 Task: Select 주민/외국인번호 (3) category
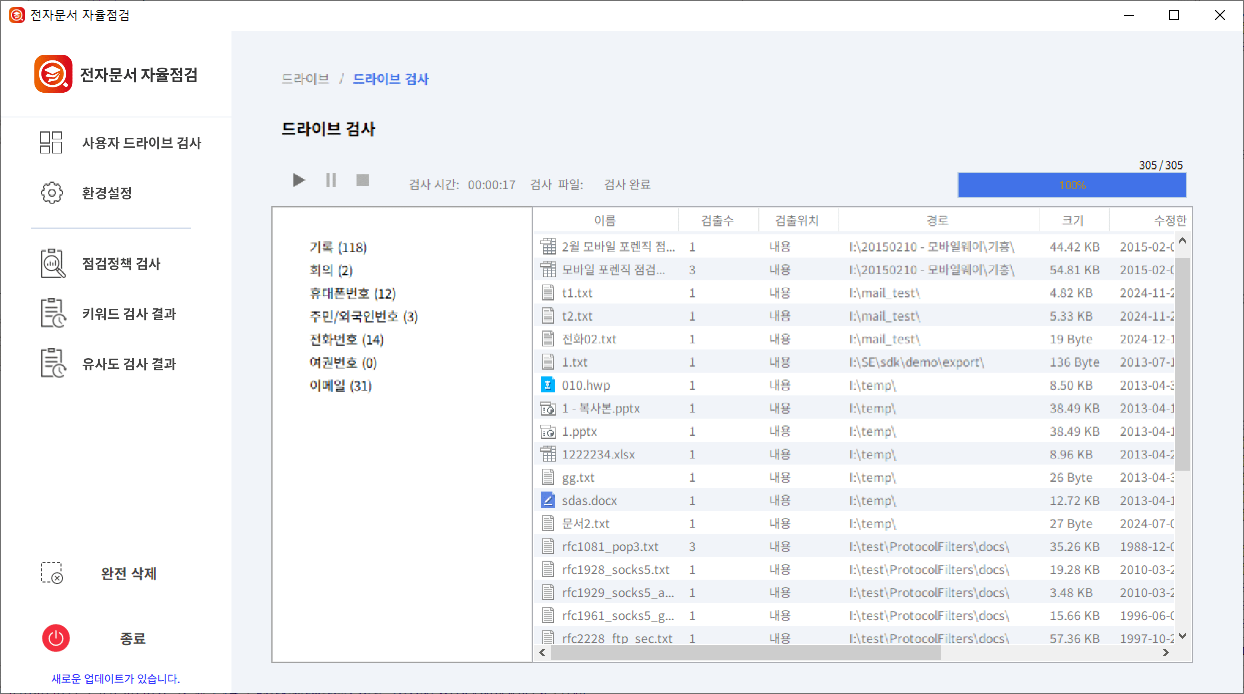pyautogui.click(x=364, y=316)
